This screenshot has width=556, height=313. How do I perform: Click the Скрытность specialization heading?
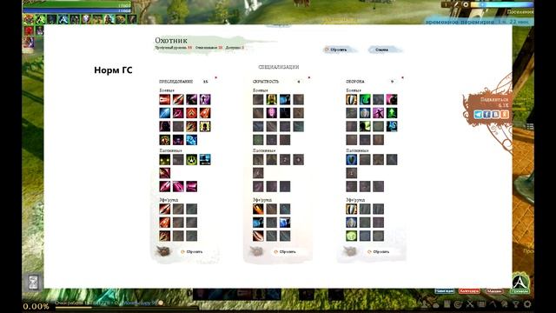266,82
